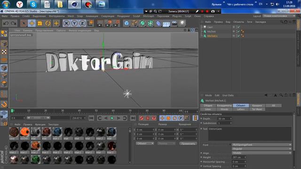The height and width of the screenshot is (169, 301).
Task: Open the Script menu
Action: pyautogui.click(x=188, y=16)
